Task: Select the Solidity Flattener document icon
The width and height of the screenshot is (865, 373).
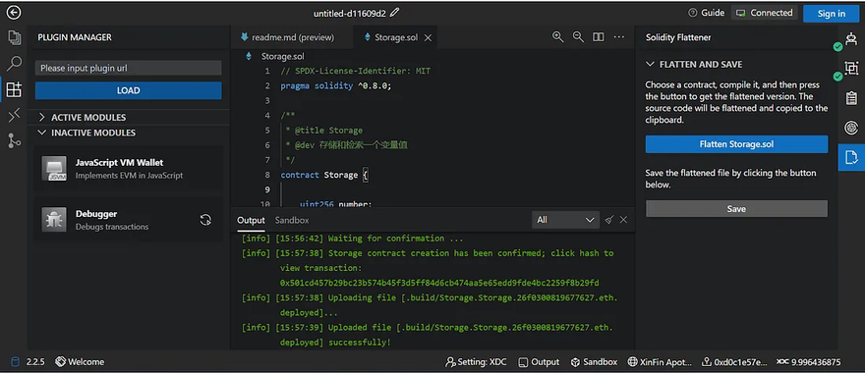Action: click(851, 157)
